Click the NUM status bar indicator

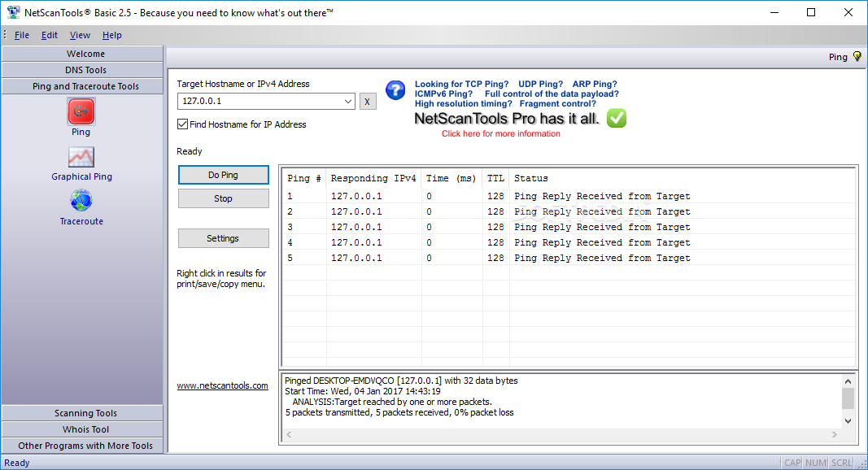pyautogui.click(x=816, y=463)
